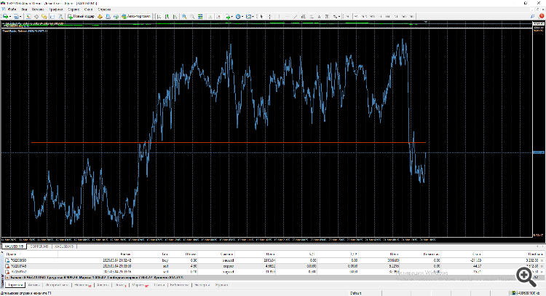Open the Strategy Tester icon
This screenshot has height=296, width=546.
[x=60, y=16]
